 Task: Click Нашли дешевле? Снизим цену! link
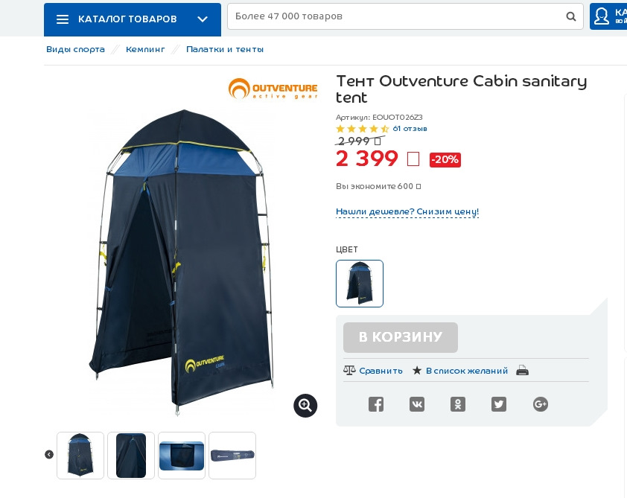point(407,211)
